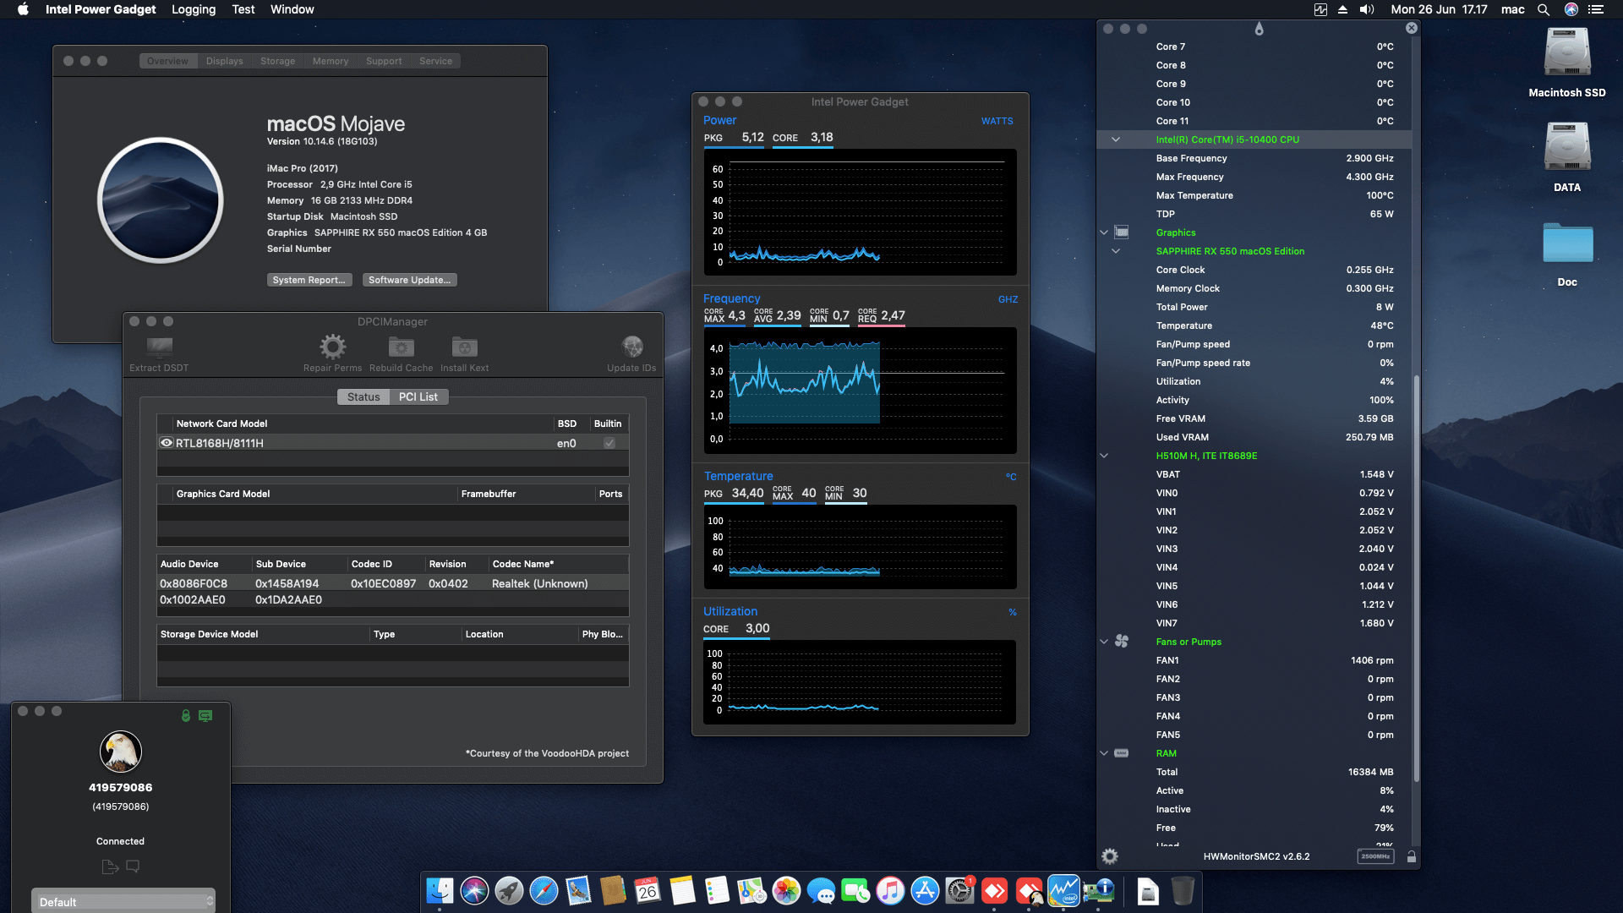Select the 0x1002AAE0 audio device row
Viewport: 1623px width, 913px height.
click(392, 599)
